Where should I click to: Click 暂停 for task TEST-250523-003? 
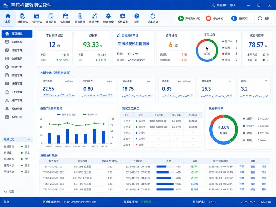[x=253, y=178]
